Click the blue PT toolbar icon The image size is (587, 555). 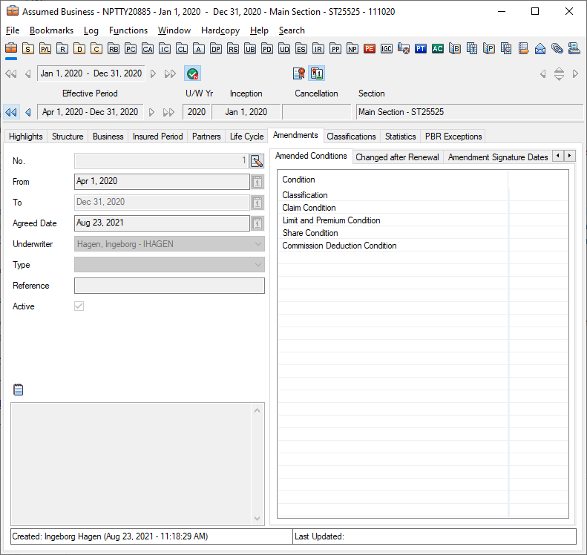421,49
